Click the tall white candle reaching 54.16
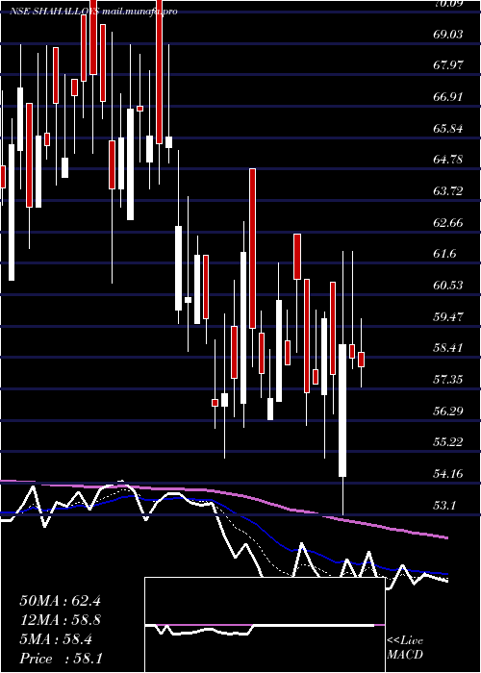Image resolution: width=481 pixels, height=673 pixels. (x=342, y=411)
